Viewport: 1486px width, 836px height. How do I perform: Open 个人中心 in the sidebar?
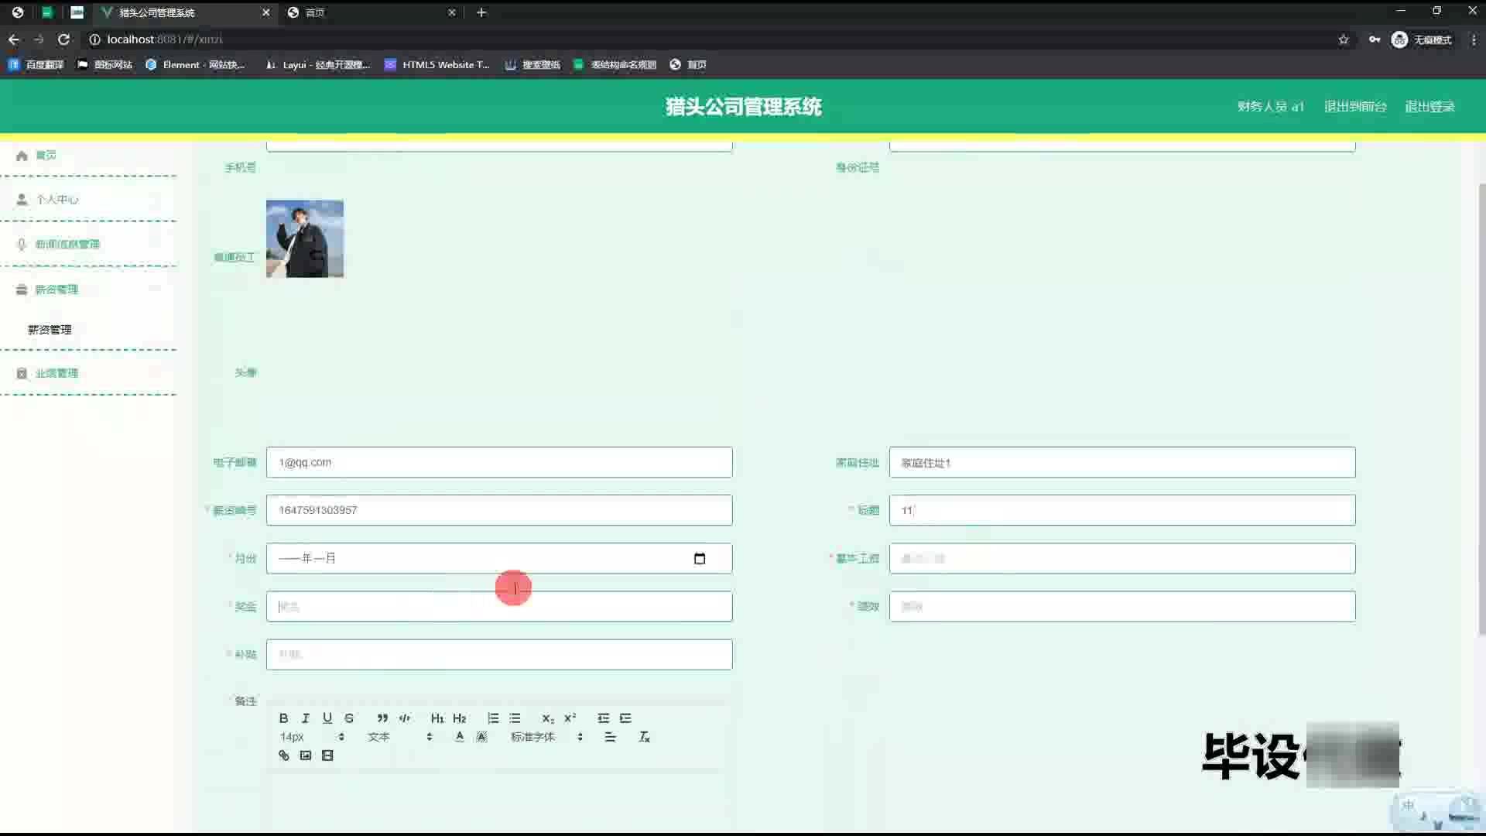point(56,200)
